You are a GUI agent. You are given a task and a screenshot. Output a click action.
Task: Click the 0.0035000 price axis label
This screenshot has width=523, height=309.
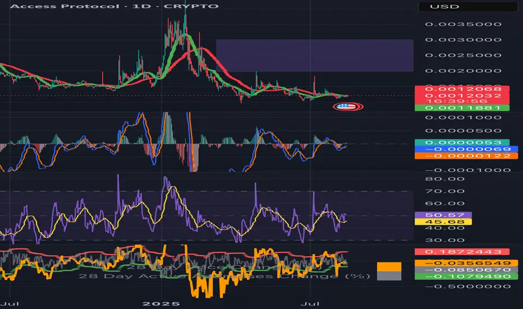tap(464, 24)
